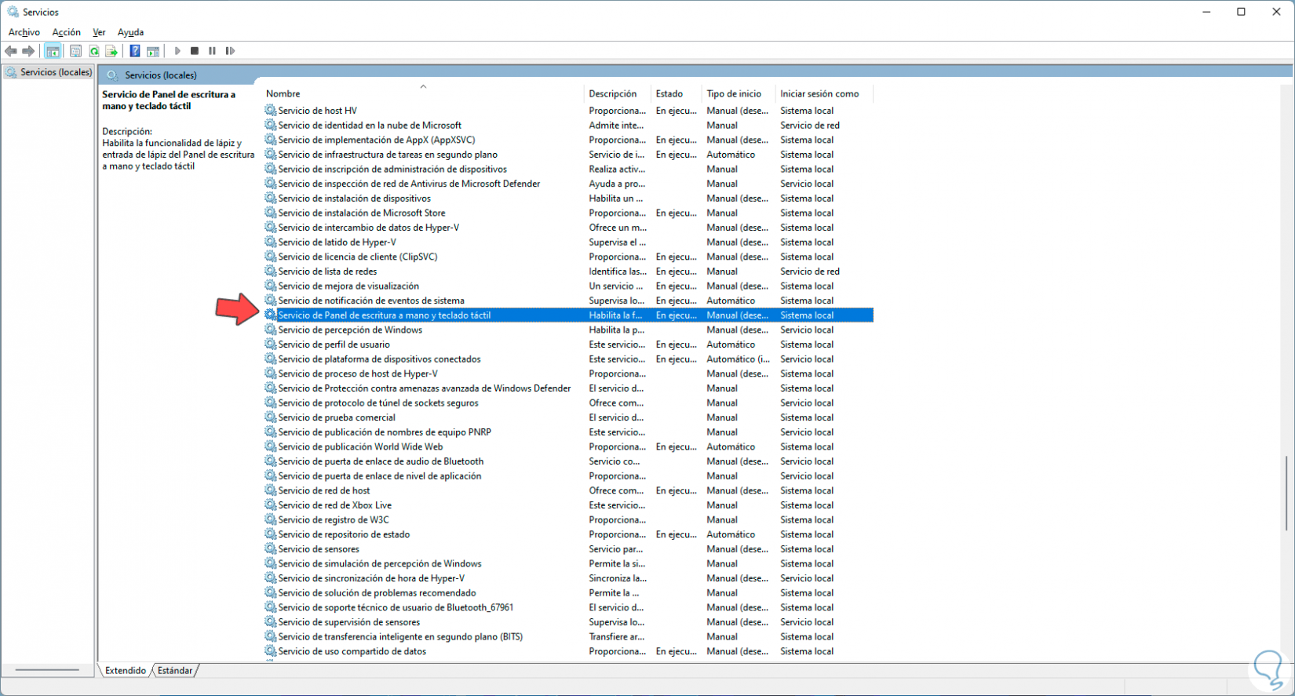Pause the service with the pause icon
1295x696 pixels.
(212, 51)
